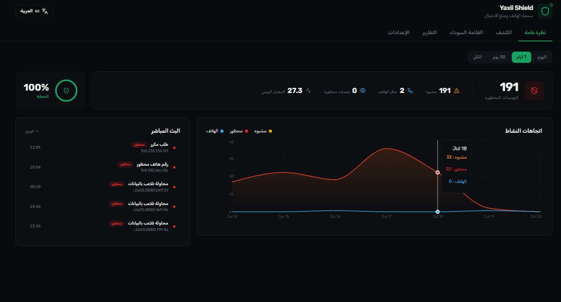Select the الكل time range button
Image resolution: width=561 pixels, height=302 pixels.
(x=477, y=57)
